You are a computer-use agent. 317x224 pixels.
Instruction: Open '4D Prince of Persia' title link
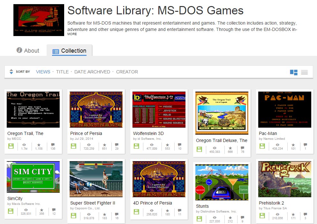point(153,203)
